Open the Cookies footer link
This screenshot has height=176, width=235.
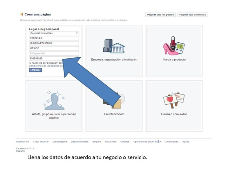coord(125,142)
